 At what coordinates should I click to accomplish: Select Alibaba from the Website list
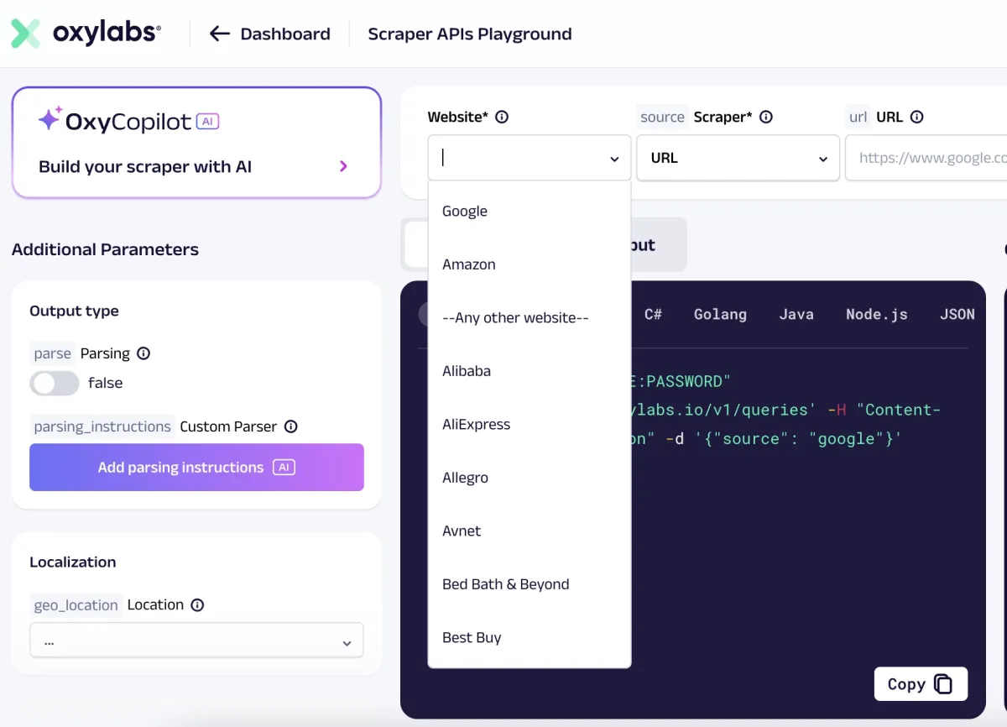coord(530,371)
